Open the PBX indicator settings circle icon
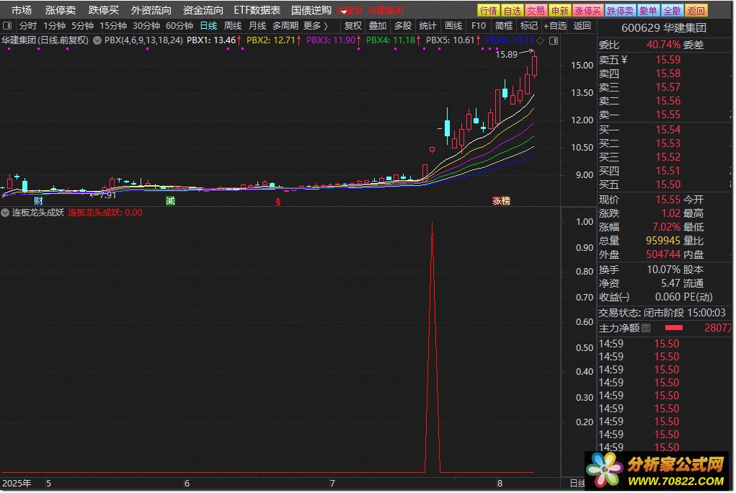This screenshot has height=493, width=736. pyautogui.click(x=97, y=40)
